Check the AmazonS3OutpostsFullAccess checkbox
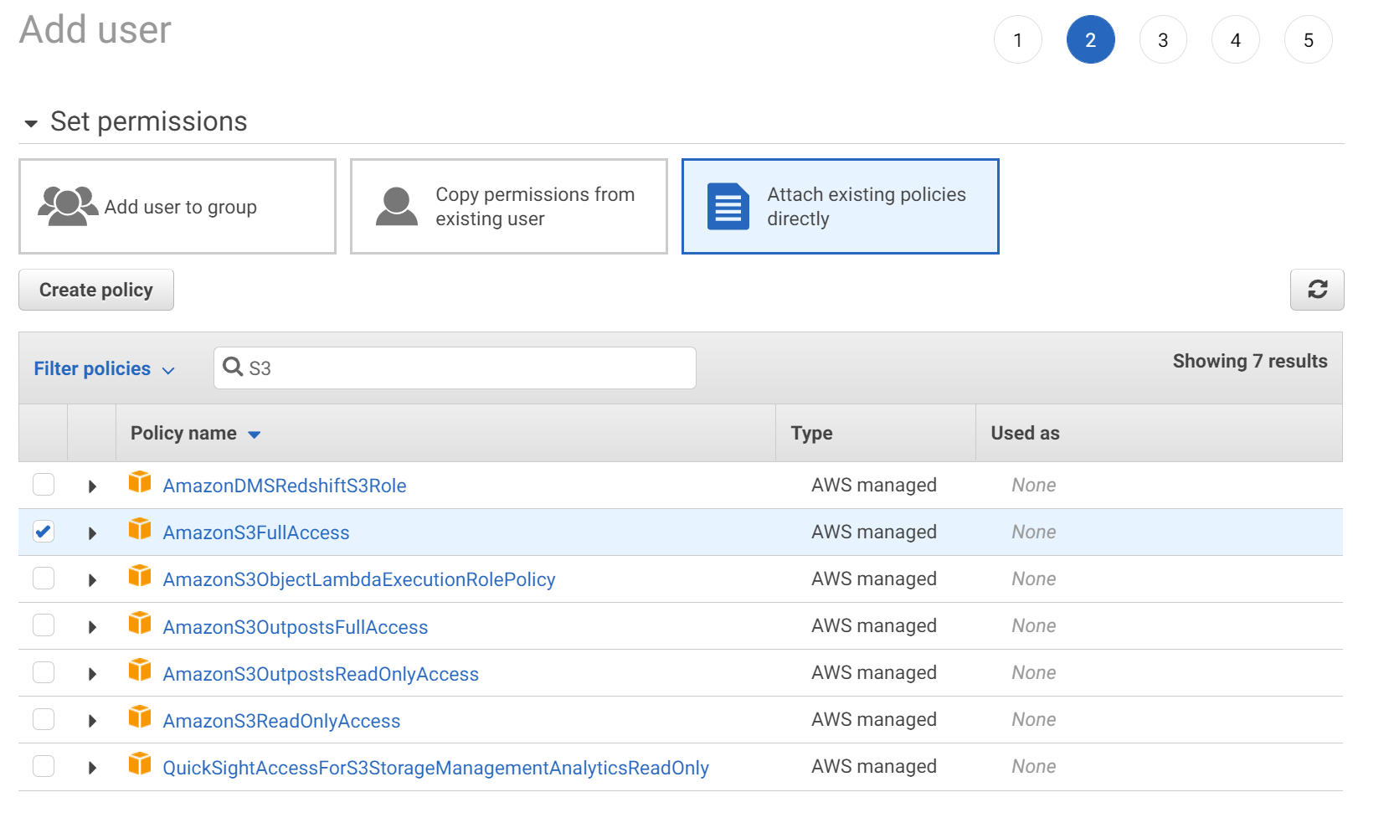 pyautogui.click(x=44, y=625)
